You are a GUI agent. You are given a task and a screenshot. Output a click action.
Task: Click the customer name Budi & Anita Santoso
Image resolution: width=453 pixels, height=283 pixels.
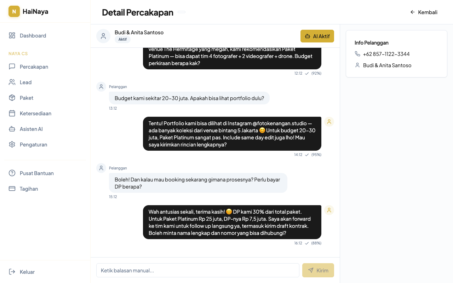(139, 32)
